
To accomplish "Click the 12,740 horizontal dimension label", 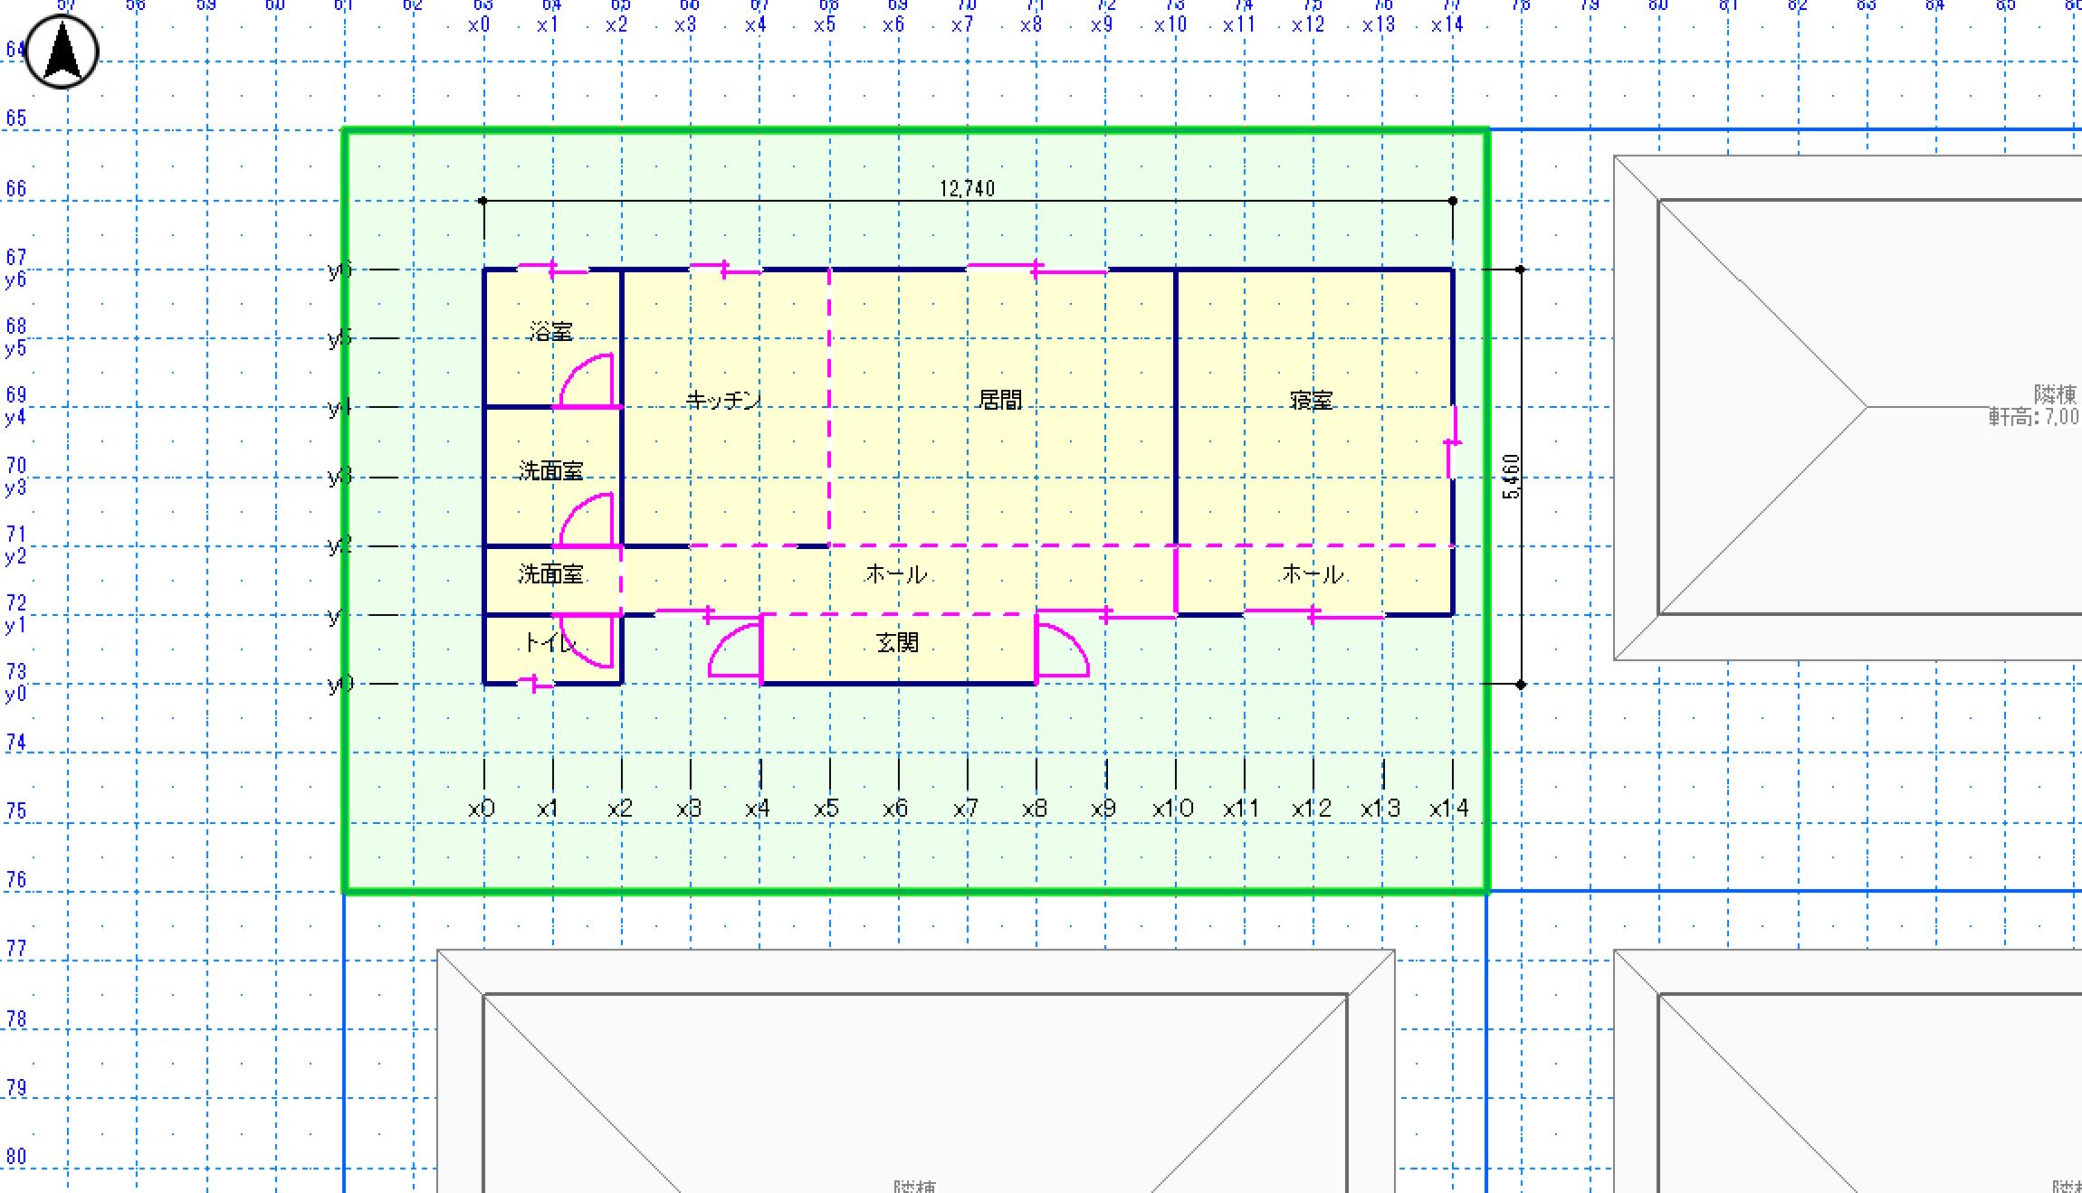I will [x=967, y=188].
